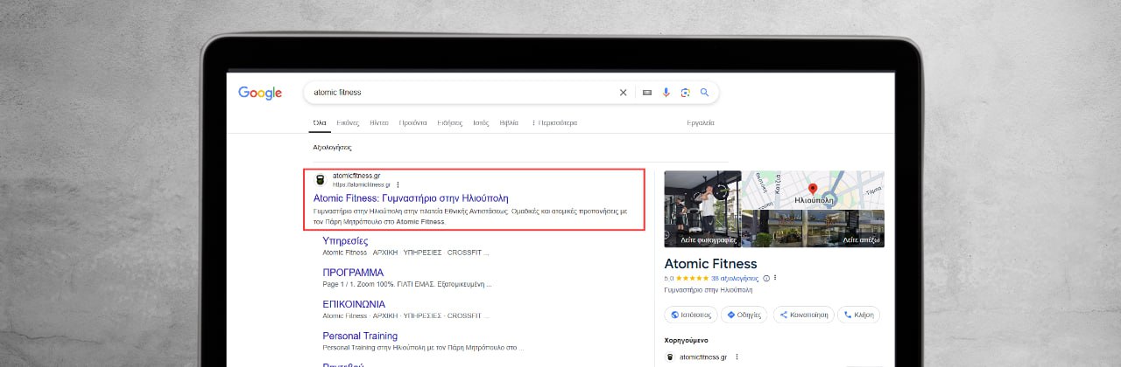Viewport: 1121px width, 367px height.
Task: Open Google Lens image search icon
Action: [x=685, y=92]
